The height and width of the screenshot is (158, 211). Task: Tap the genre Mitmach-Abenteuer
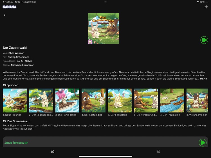click(22, 65)
